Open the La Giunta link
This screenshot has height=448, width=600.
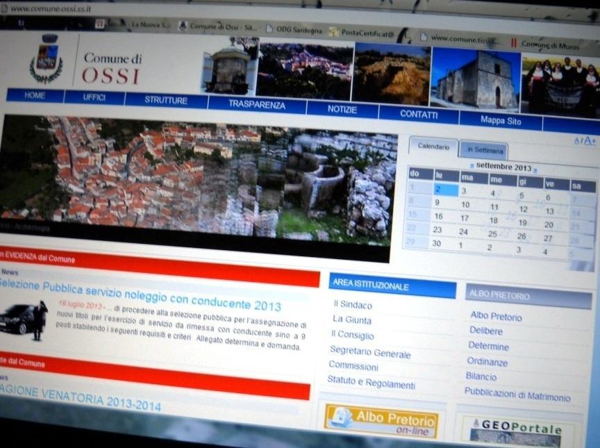coord(352,320)
